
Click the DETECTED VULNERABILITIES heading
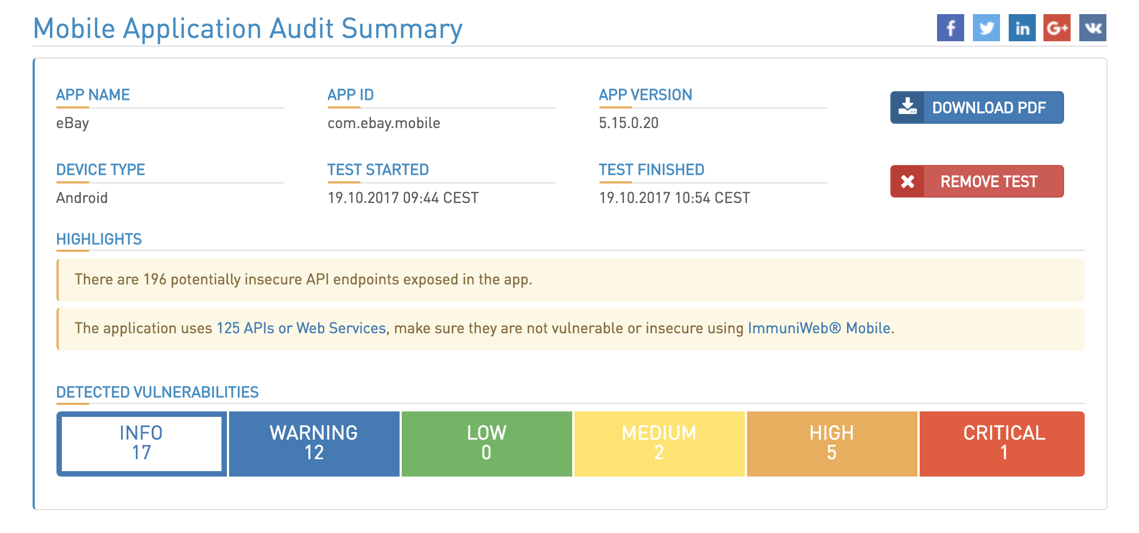pyautogui.click(x=157, y=392)
